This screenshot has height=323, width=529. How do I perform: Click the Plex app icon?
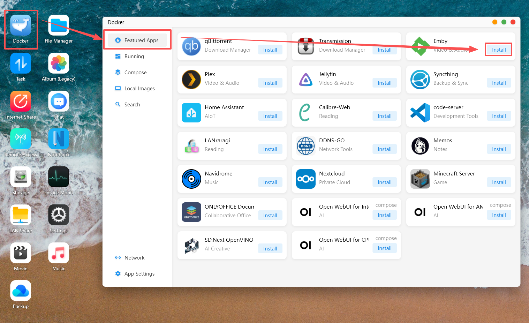pyautogui.click(x=191, y=80)
